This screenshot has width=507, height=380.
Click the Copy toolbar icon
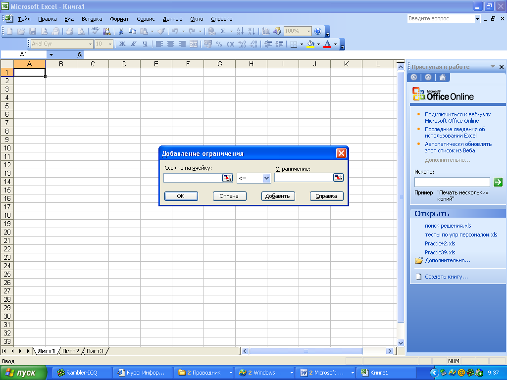(132, 31)
